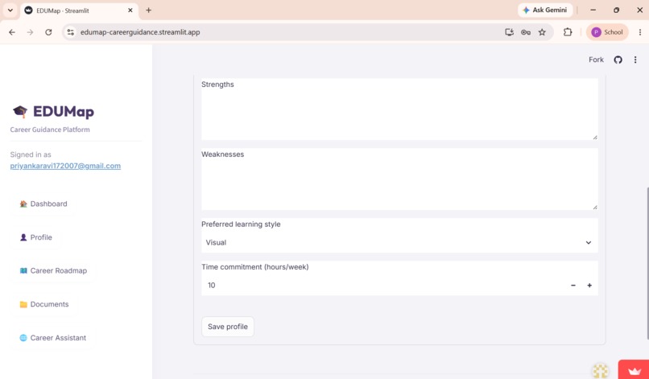This screenshot has height=379, width=649.
Task: Increase time commitment with plus button
Action: [x=589, y=286]
